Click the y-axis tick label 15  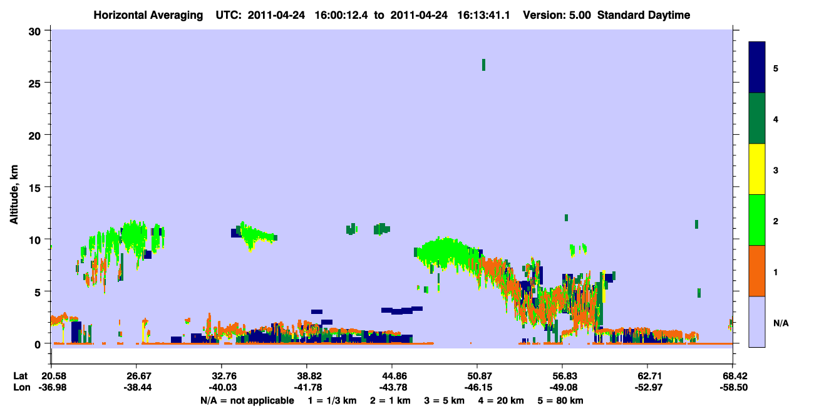pyautogui.click(x=36, y=187)
